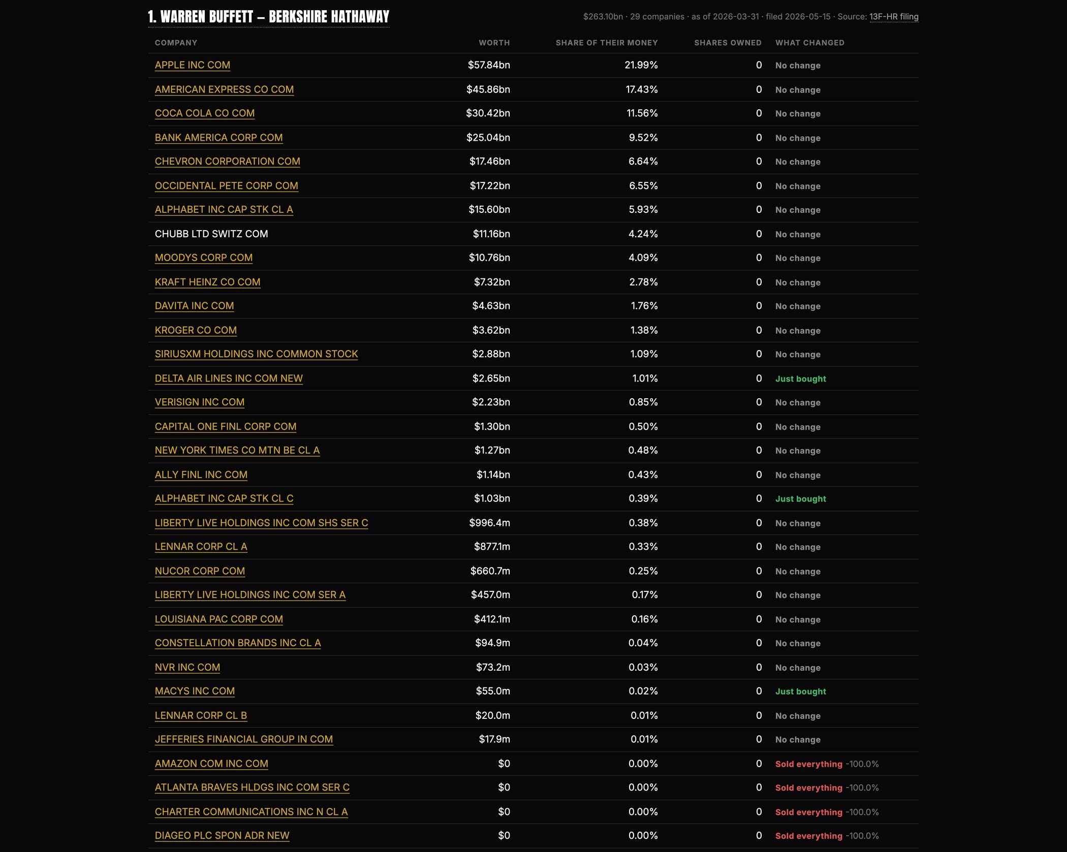Click Sold everything in the Charter row

pyautogui.click(x=809, y=812)
